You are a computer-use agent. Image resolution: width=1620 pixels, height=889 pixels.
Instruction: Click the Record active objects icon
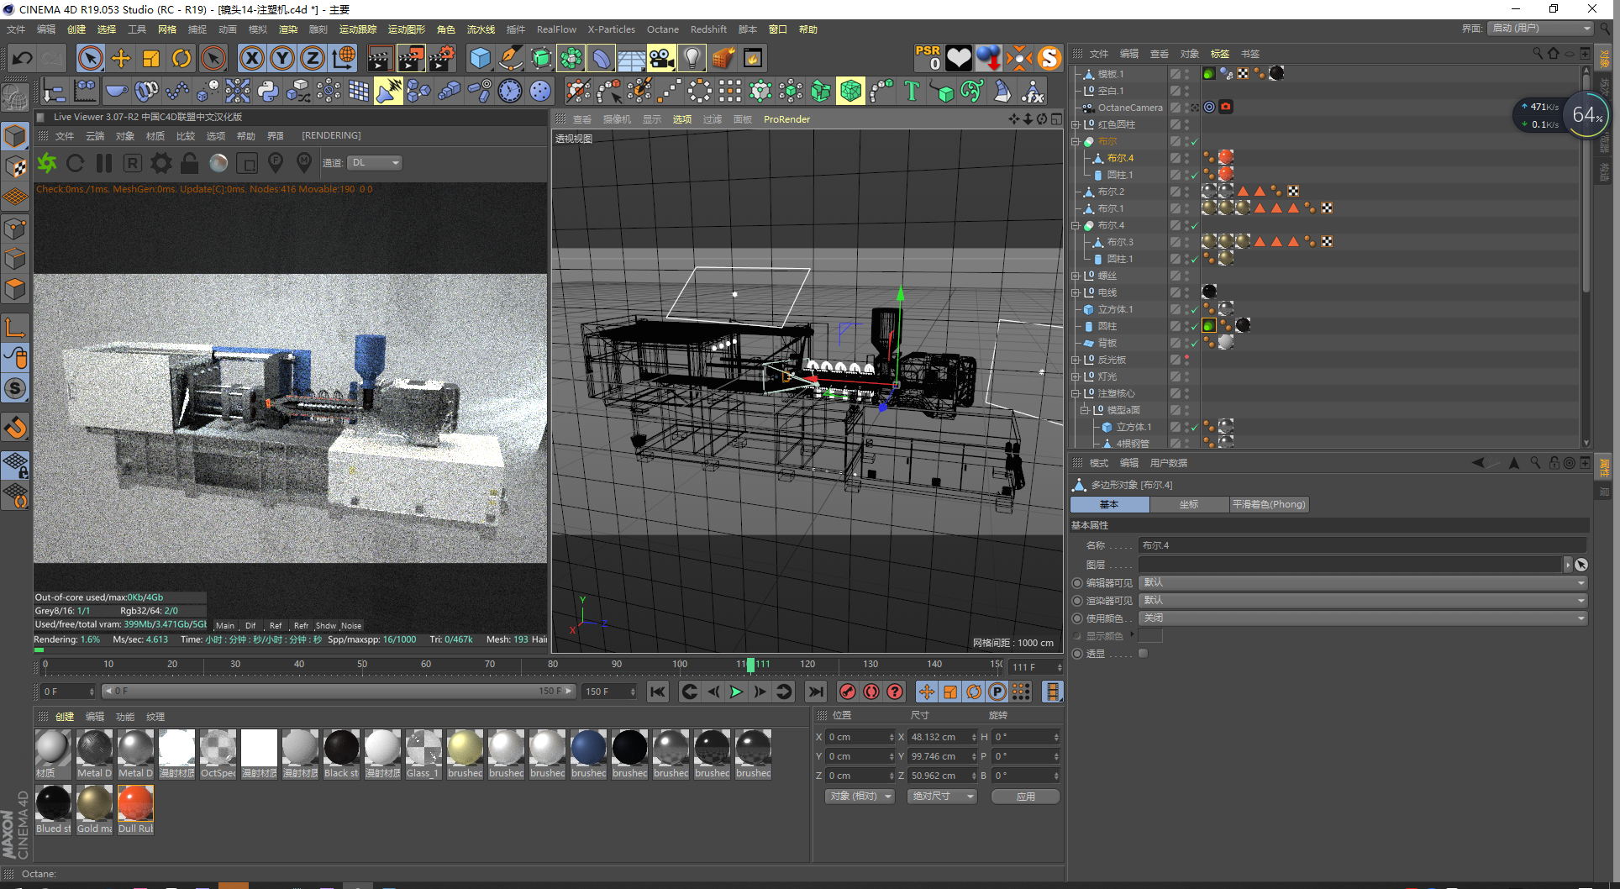(847, 692)
